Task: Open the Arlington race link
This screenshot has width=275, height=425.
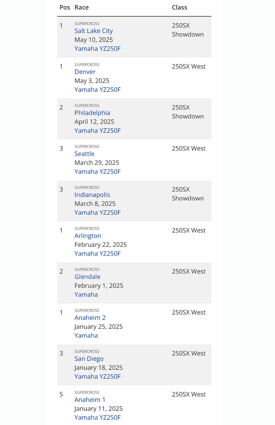Action: [88, 236]
